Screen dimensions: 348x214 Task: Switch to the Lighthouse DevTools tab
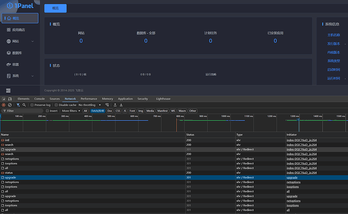point(163,99)
